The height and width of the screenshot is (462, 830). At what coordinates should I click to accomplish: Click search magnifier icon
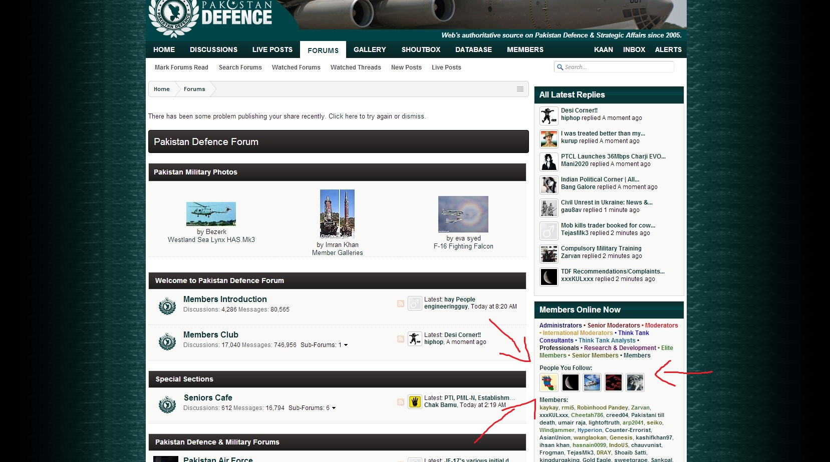pos(560,67)
